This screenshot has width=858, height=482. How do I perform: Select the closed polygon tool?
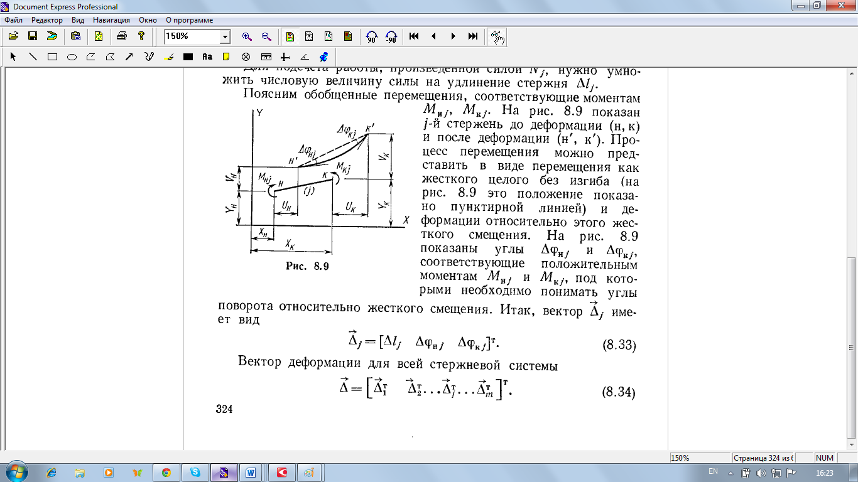point(110,56)
